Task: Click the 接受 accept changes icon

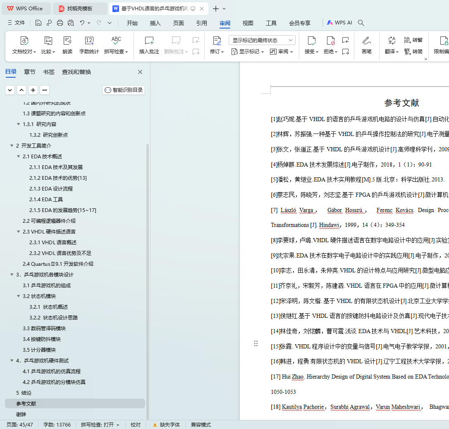Action: [312, 41]
